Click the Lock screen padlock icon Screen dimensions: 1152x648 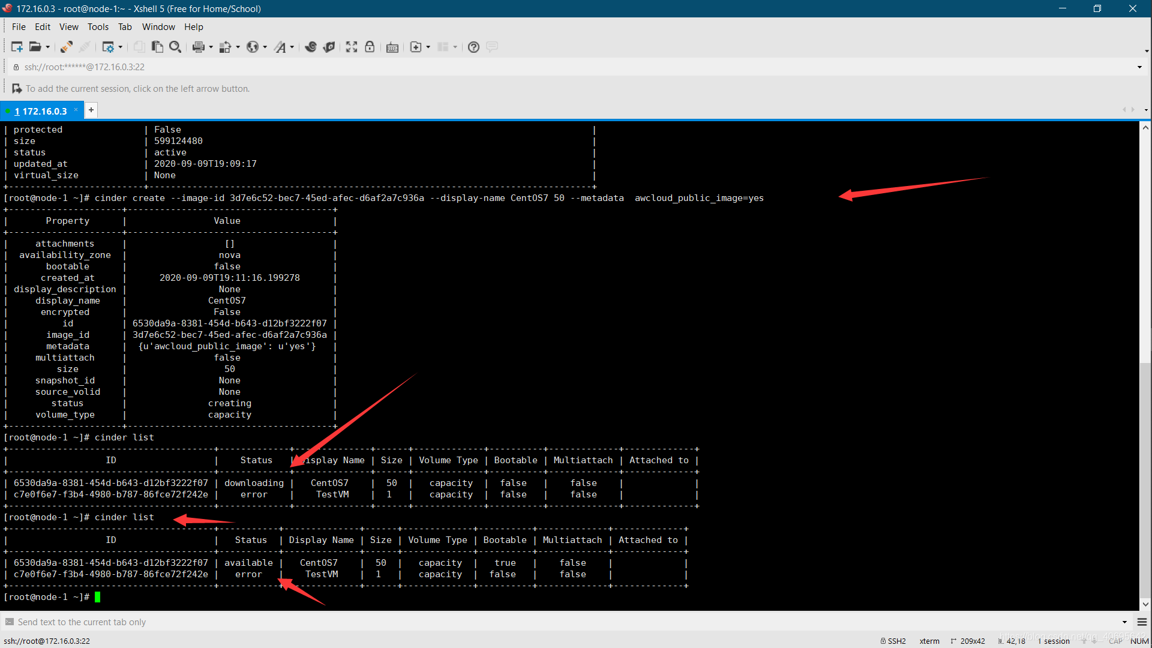370,47
